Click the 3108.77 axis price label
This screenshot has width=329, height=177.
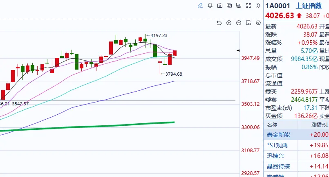250,151
